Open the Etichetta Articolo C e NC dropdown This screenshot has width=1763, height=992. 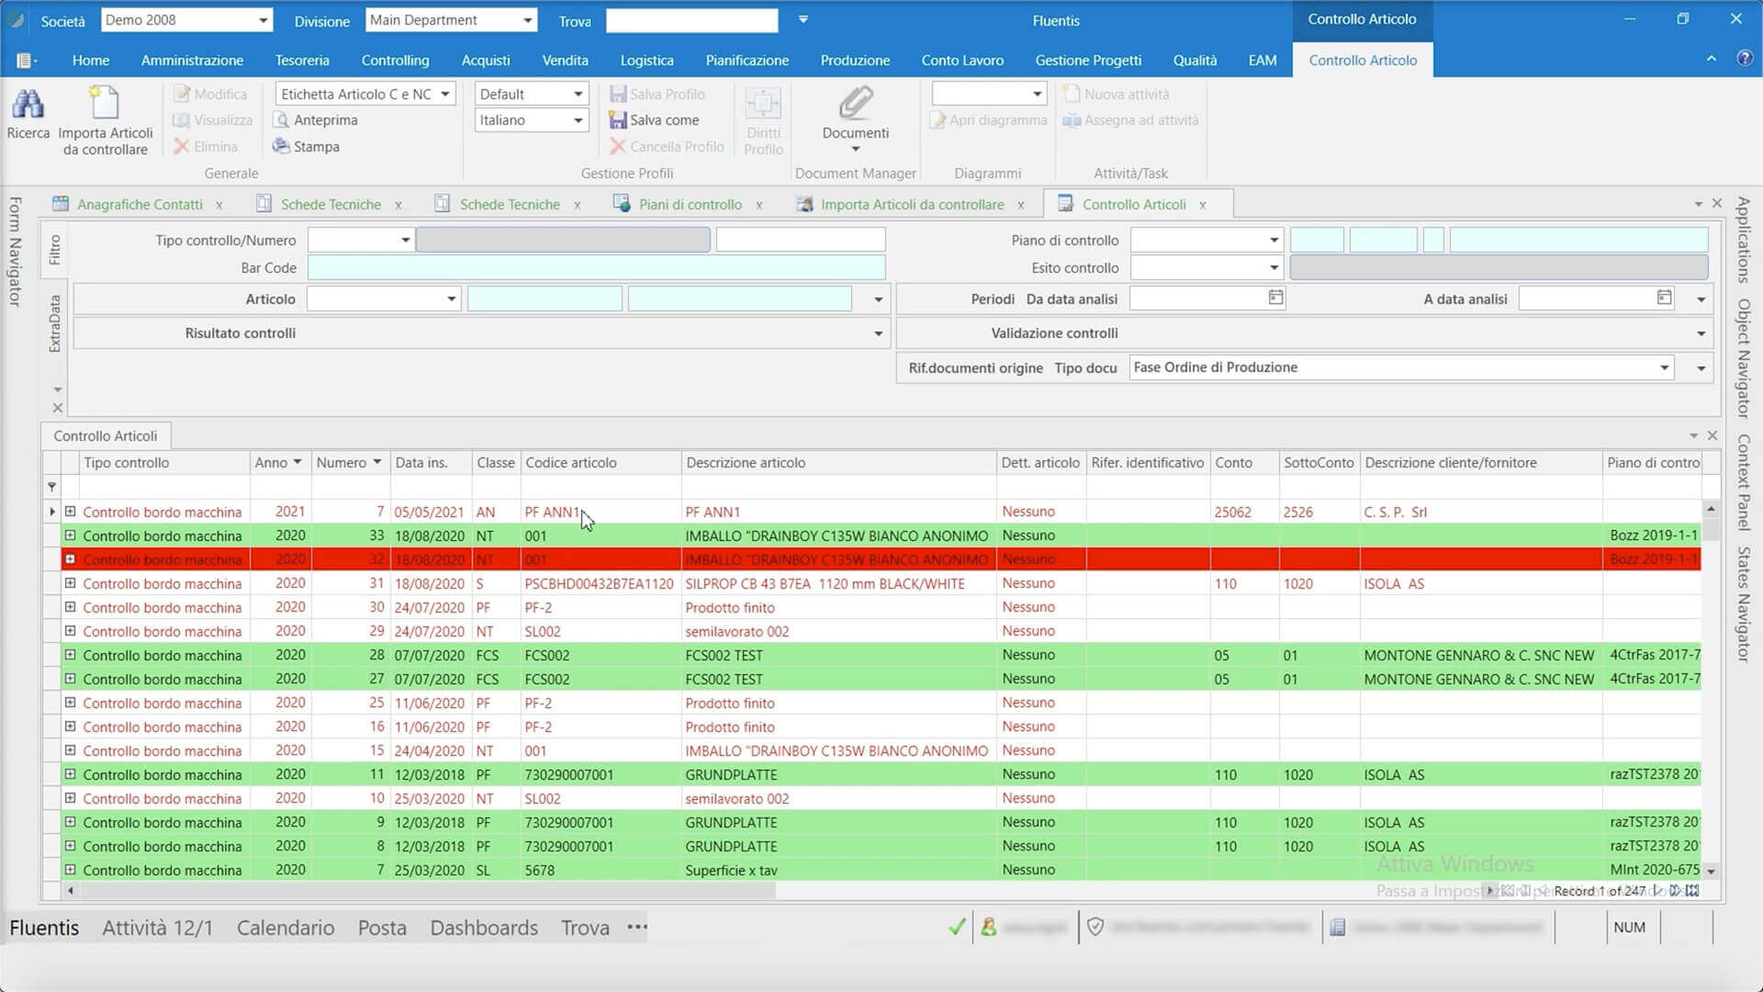click(x=445, y=94)
